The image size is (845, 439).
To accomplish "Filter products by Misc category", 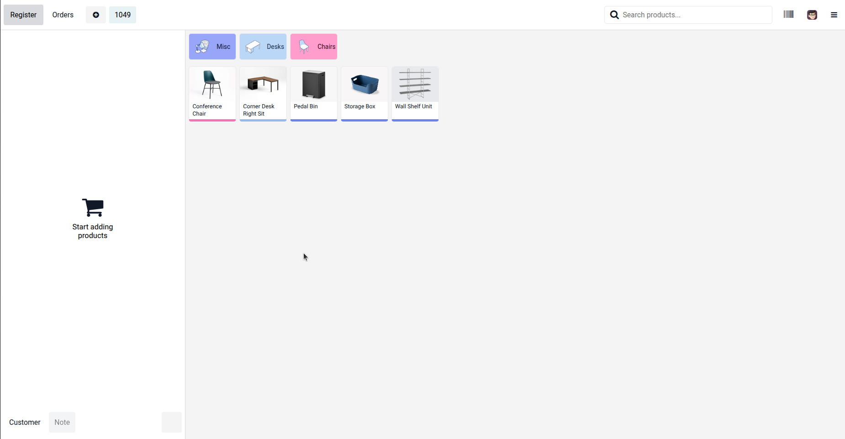I will click(212, 47).
